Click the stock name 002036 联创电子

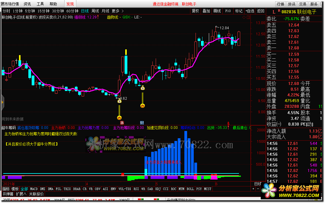click(x=299, y=12)
